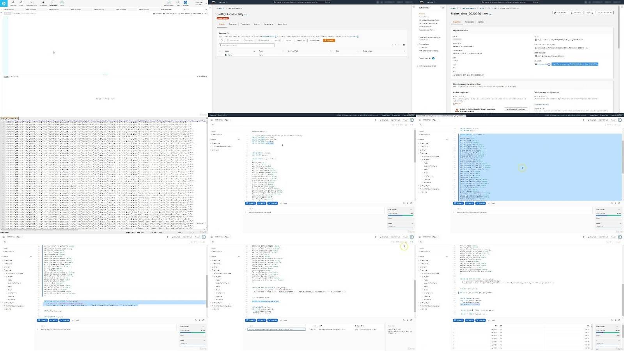This screenshot has width=624, height=351.
Task: Click the search objects field in the S3 bucket
Action: 247,45
